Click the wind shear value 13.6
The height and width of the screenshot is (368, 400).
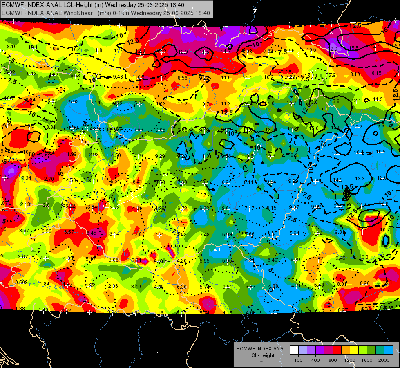270,130
